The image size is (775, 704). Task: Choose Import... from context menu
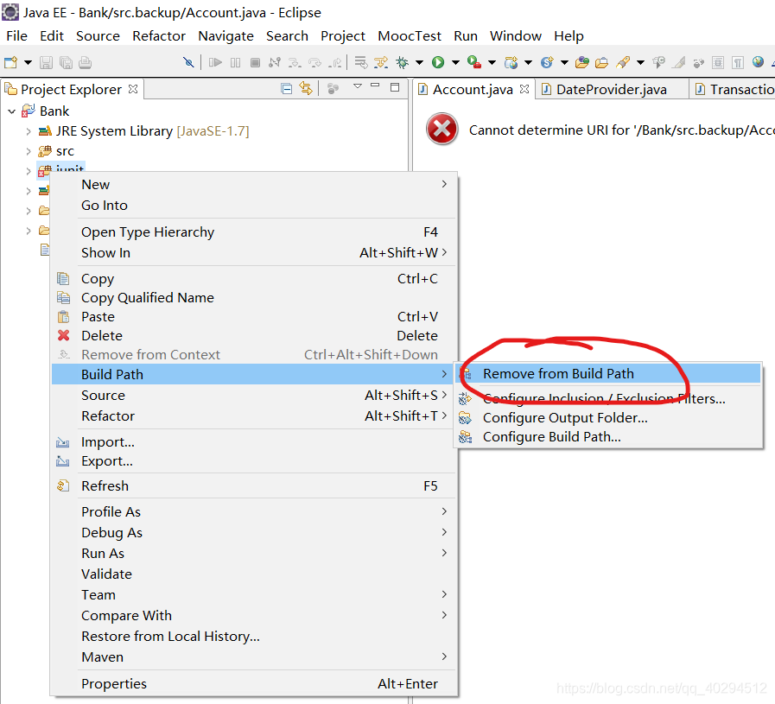[x=255, y=442]
